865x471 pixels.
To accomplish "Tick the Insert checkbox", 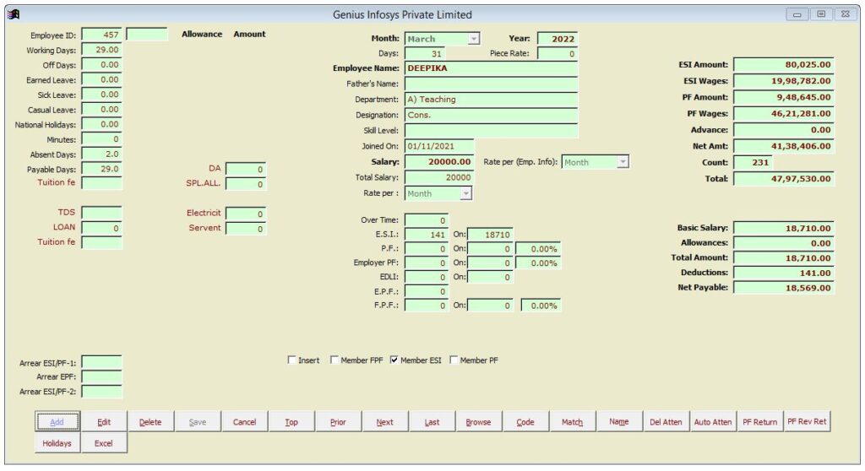I will (292, 360).
